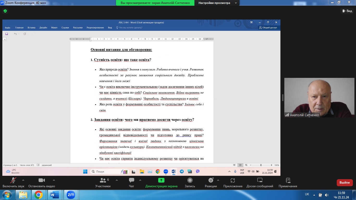Unmute microphone with Включить звук
This screenshot has width=356, height=200.
pos(13,180)
